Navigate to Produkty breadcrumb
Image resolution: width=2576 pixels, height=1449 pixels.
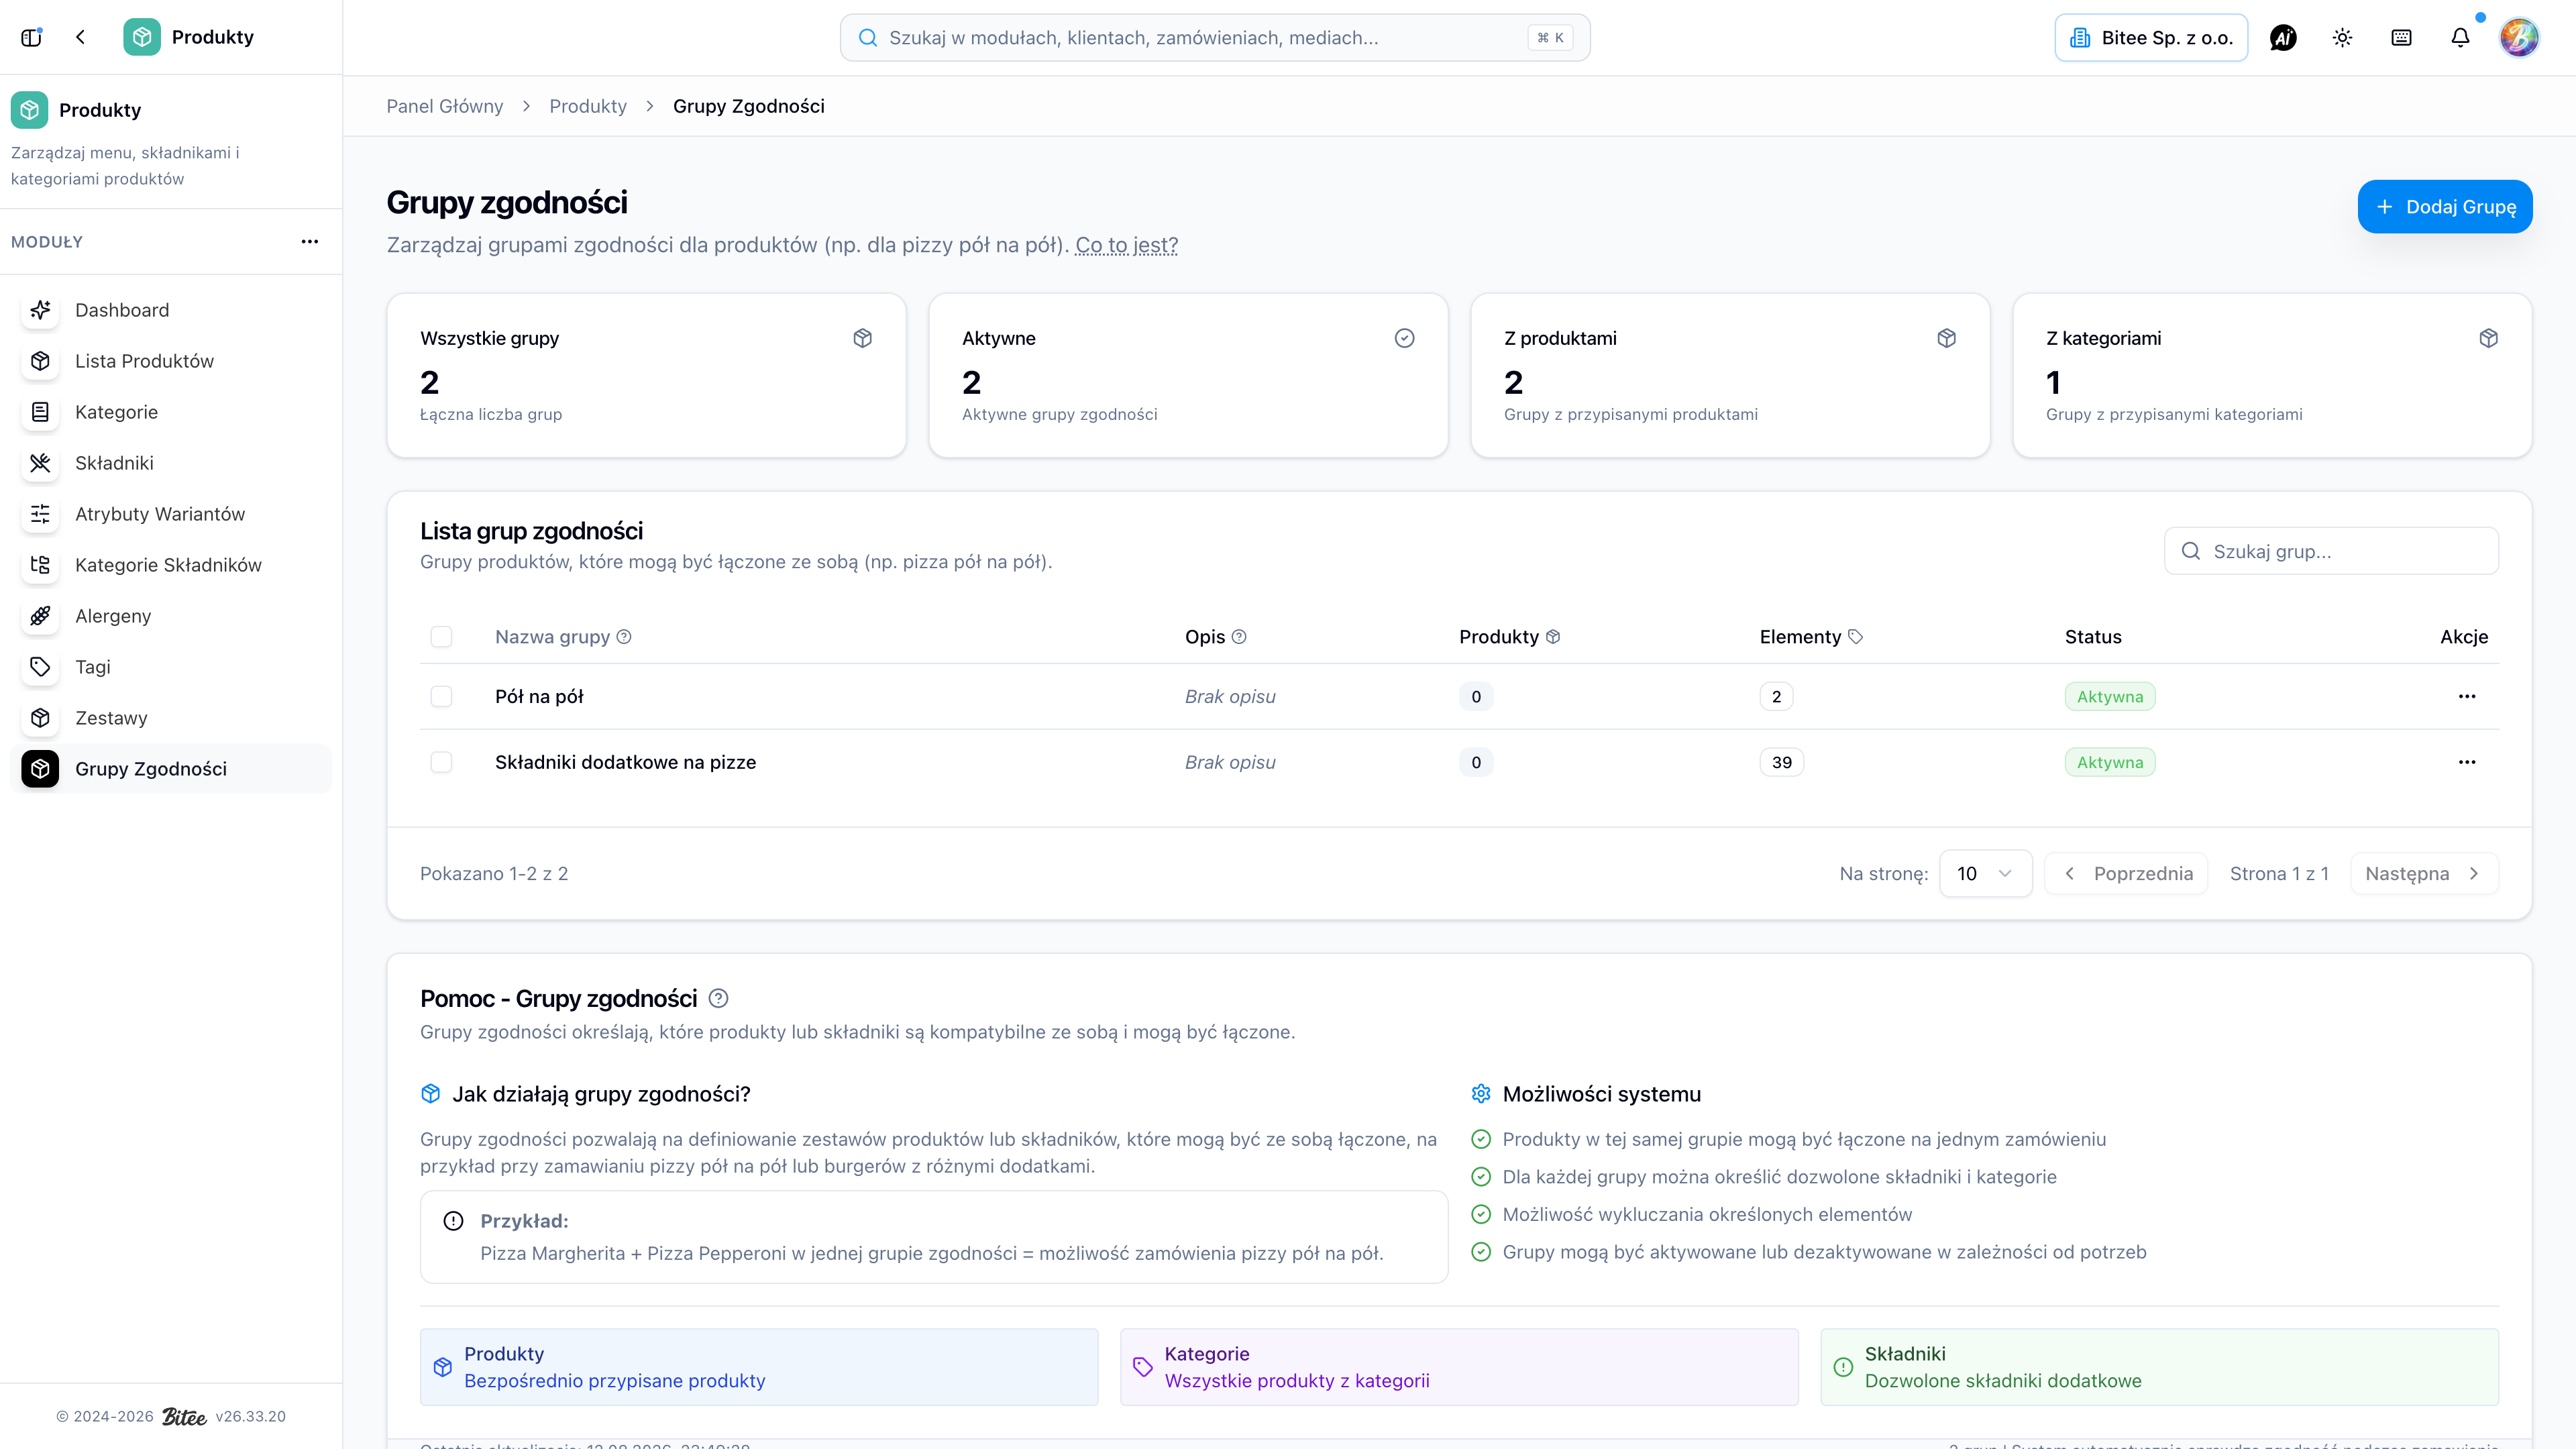coord(588,106)
